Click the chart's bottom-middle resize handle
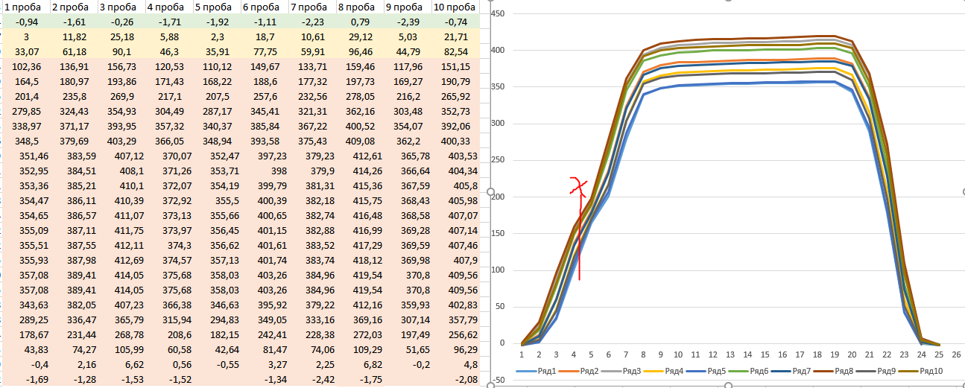Image resolution: width=965 pixels, height=388 pixels. click(728, 386)
